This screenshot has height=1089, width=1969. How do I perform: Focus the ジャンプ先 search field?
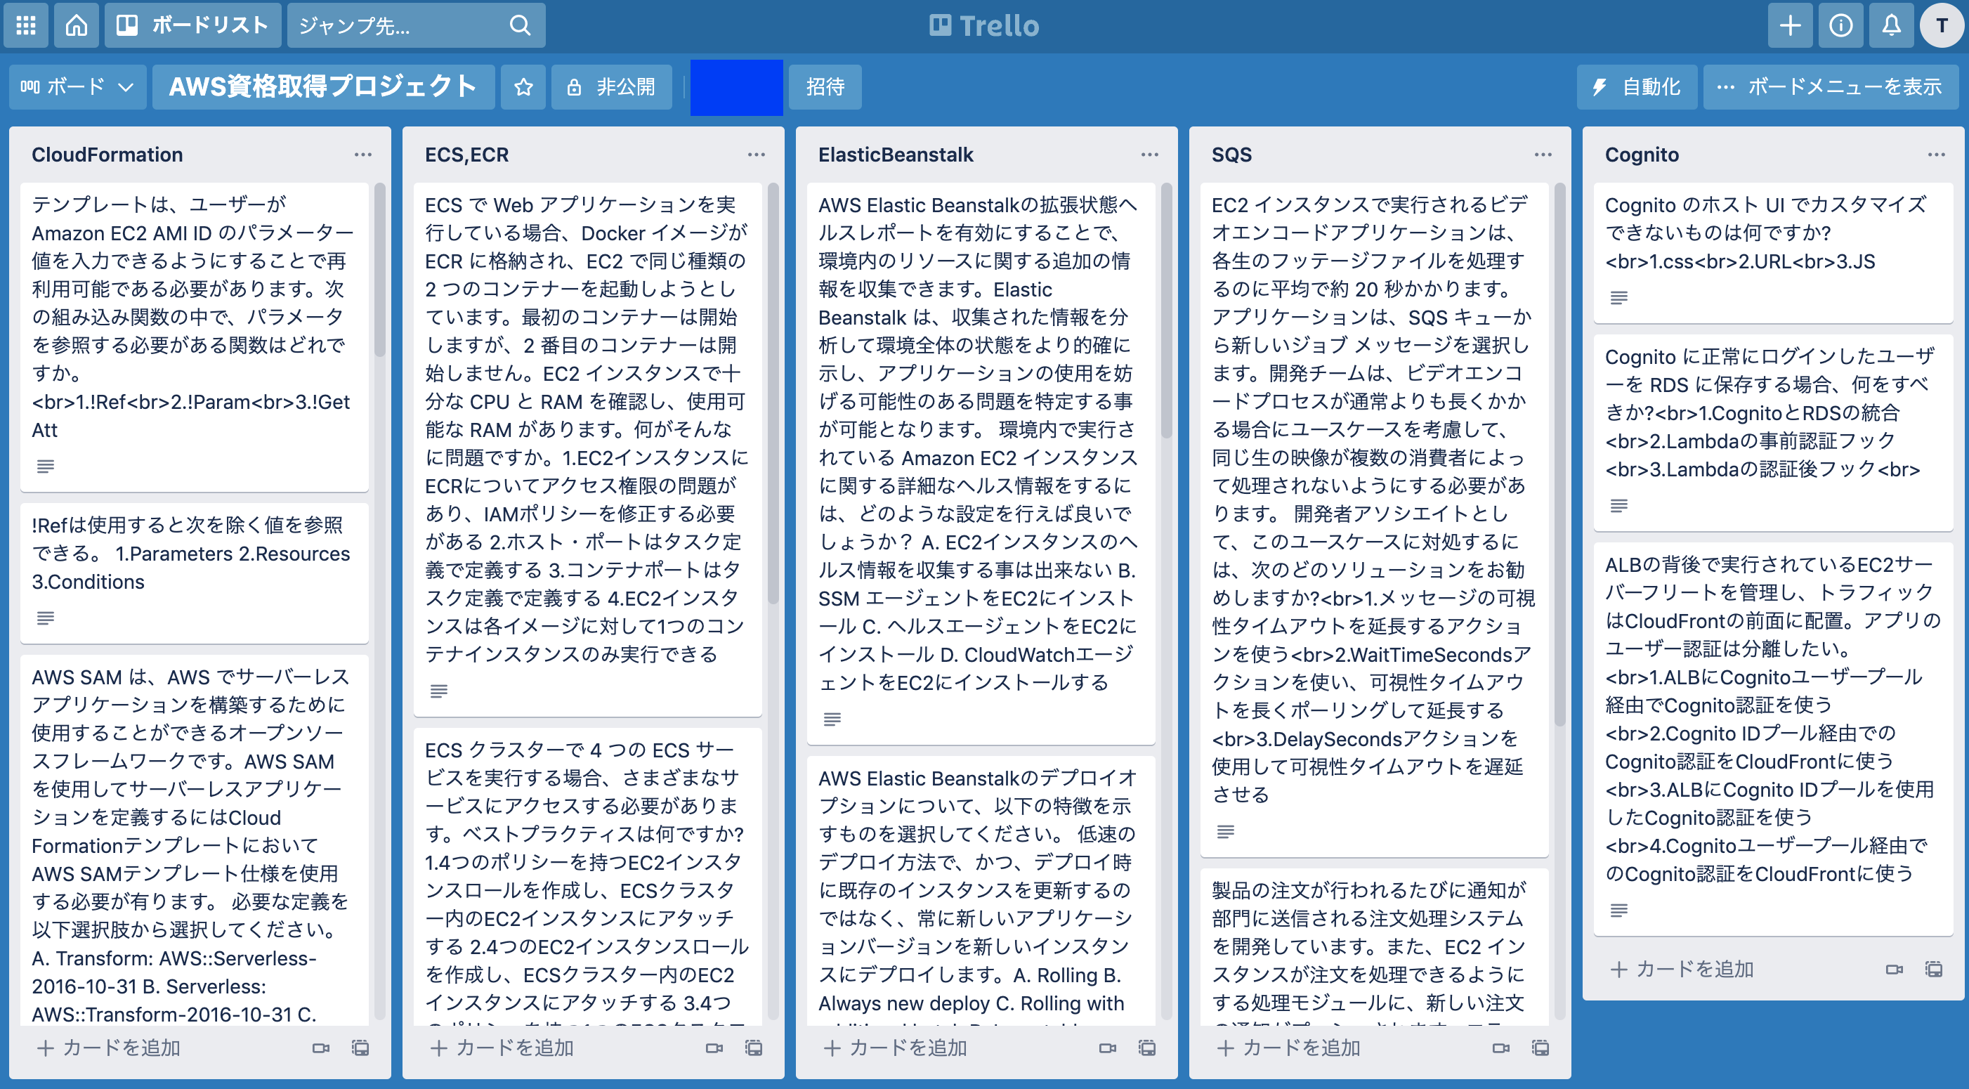click(x=416, y=25)
